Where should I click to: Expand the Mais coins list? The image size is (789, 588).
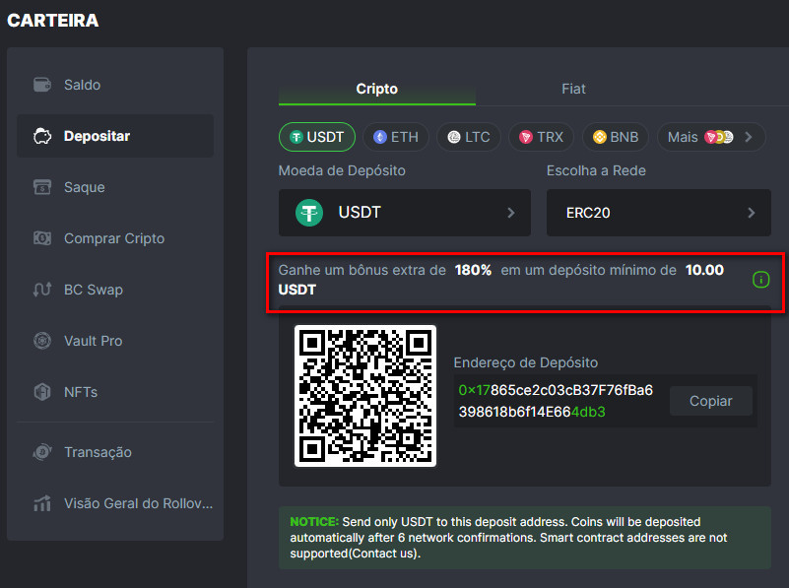tap(710, 137)
